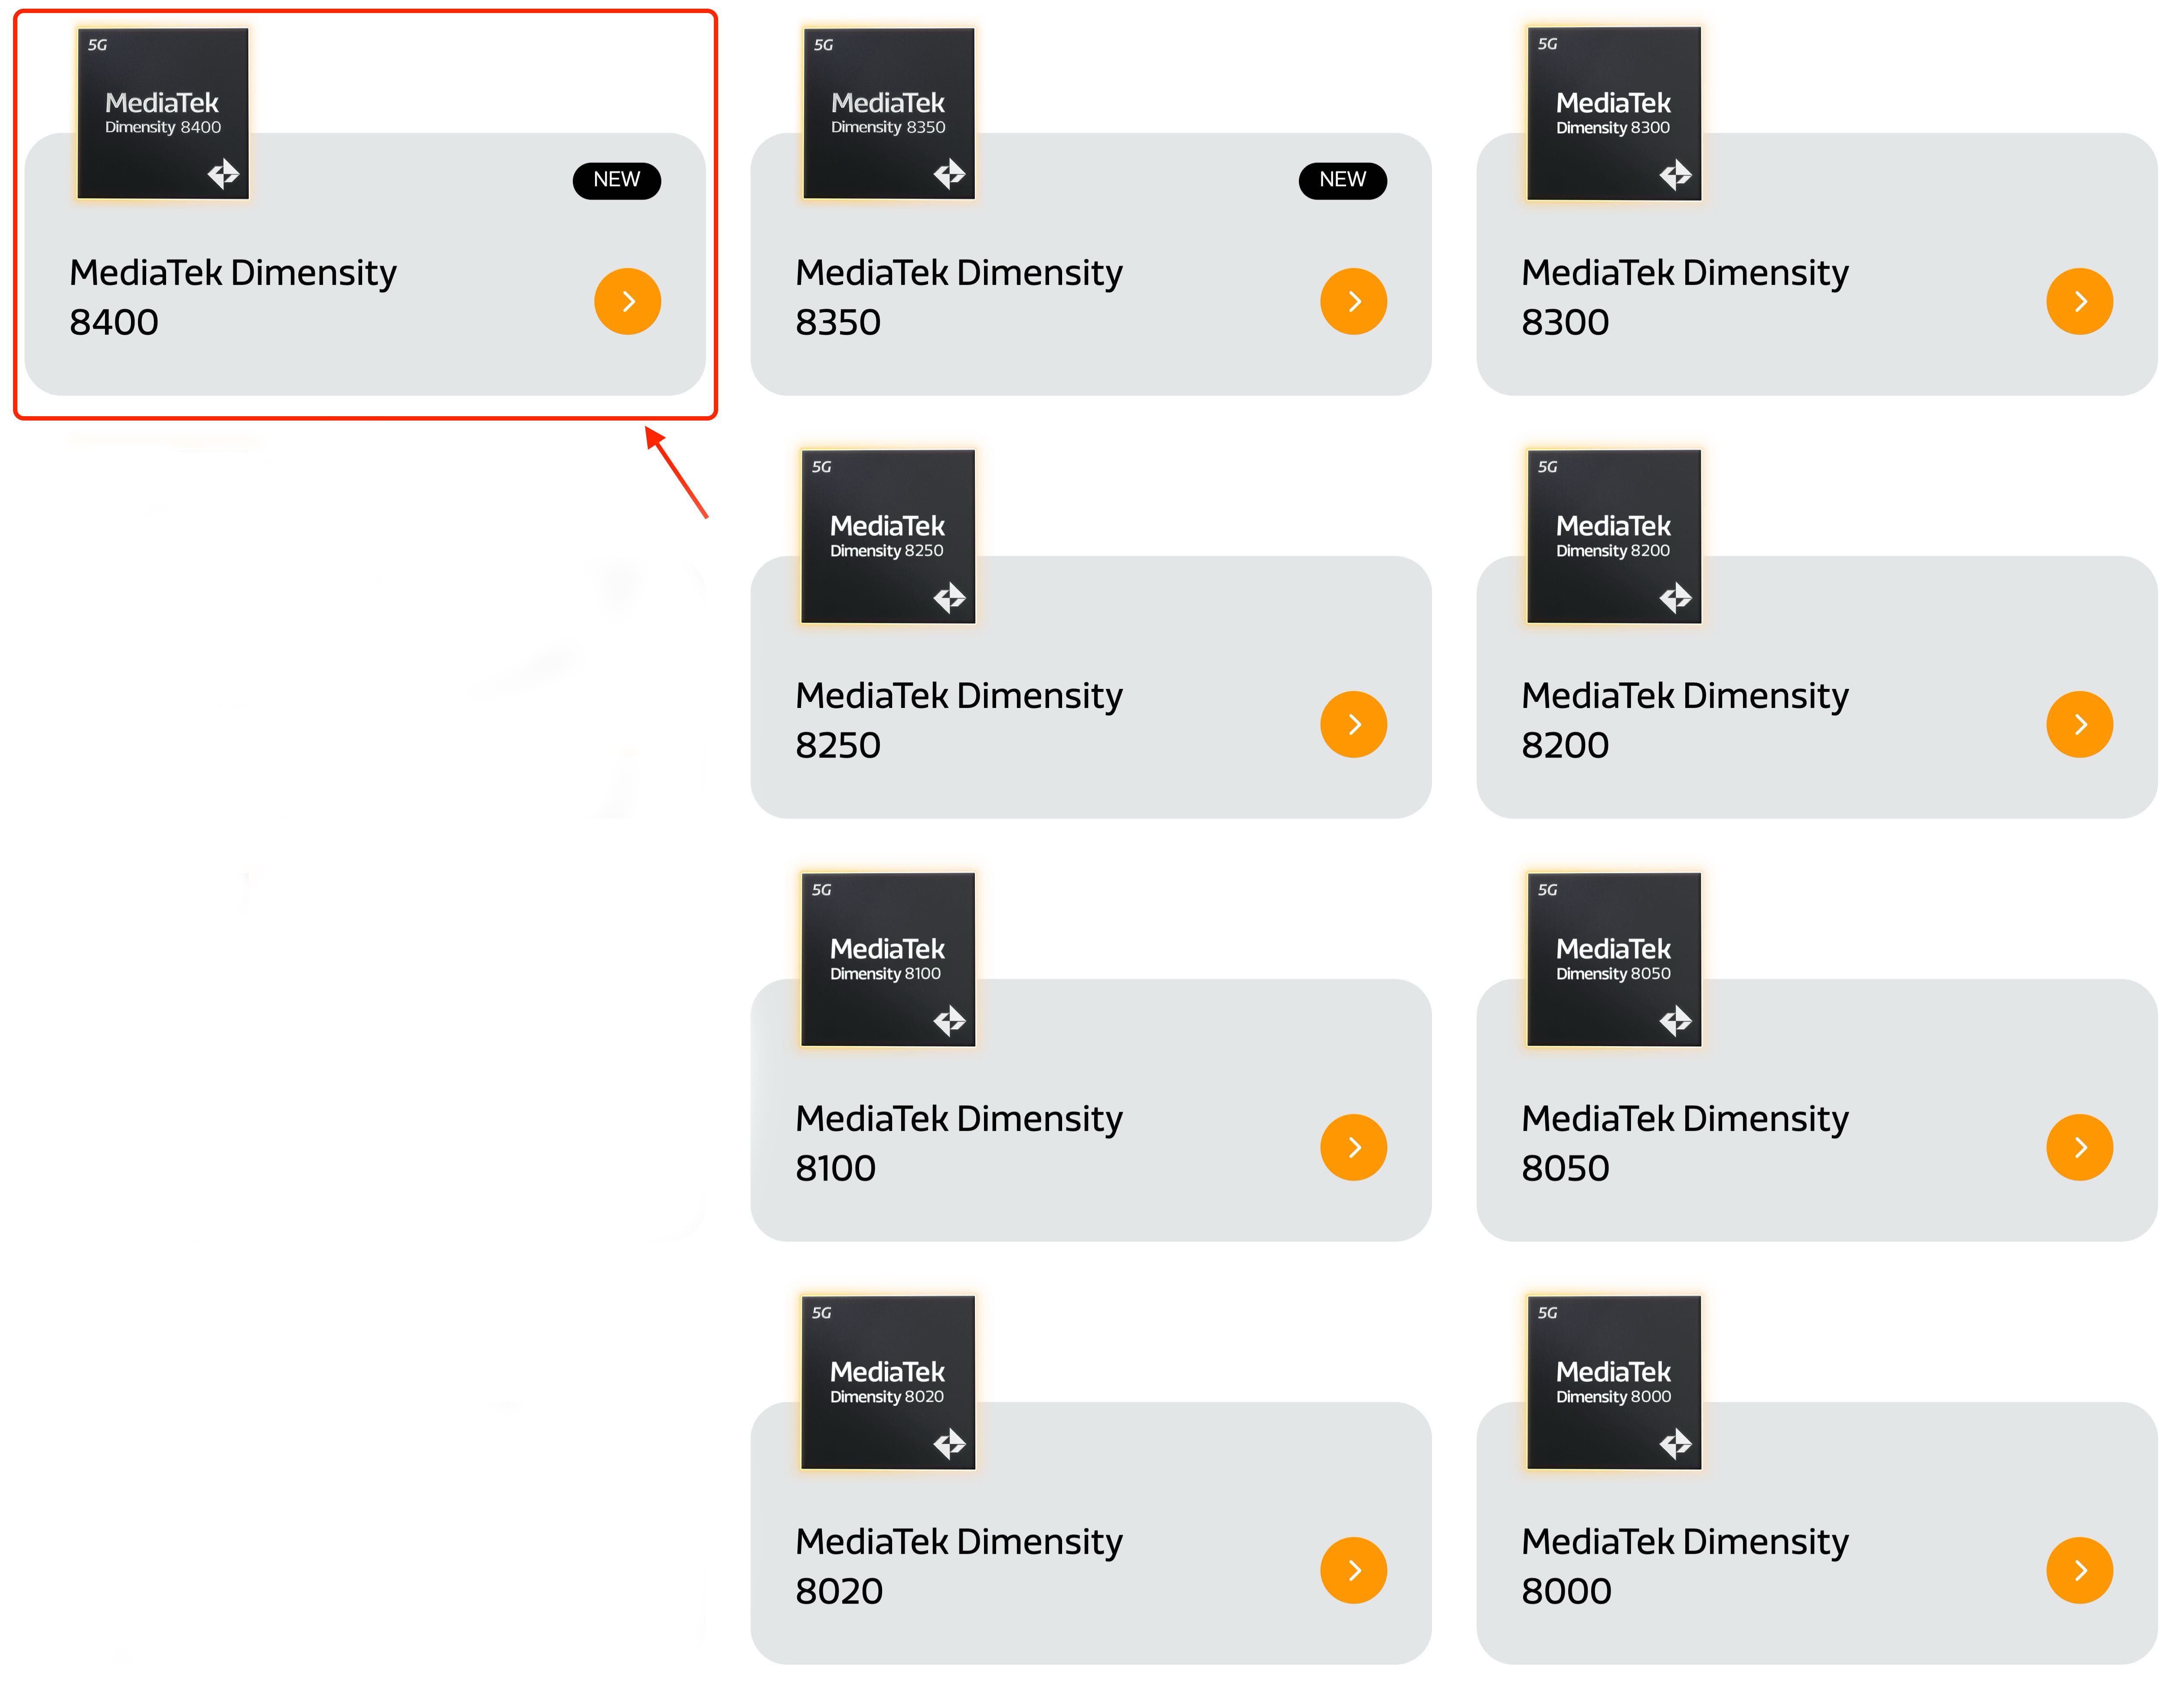This screenshot has width=2184, height=1696.
Task: Open the MediaTek Dimensity 8100 title link
Action: (x=959, y=1142)
